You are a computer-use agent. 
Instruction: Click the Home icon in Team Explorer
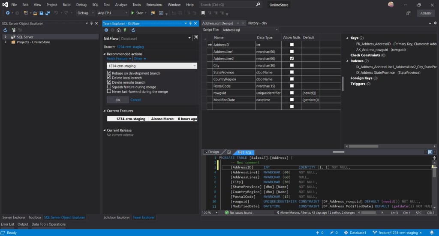[x=119, y=30]
